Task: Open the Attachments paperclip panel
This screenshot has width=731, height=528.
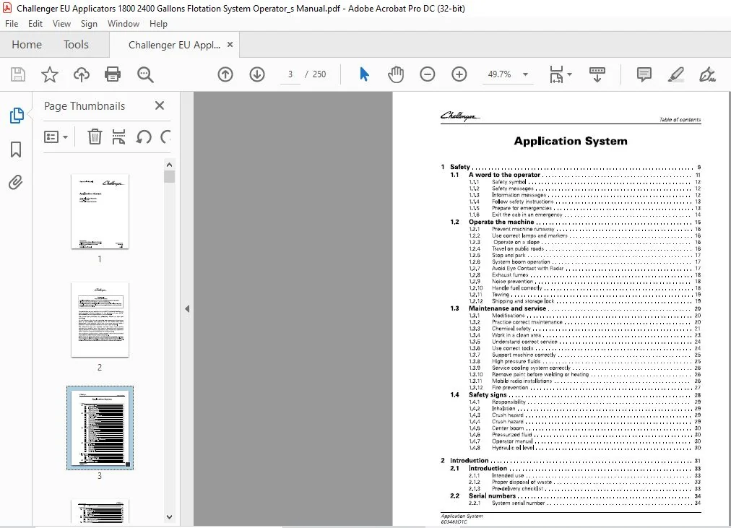Action: 16,182
